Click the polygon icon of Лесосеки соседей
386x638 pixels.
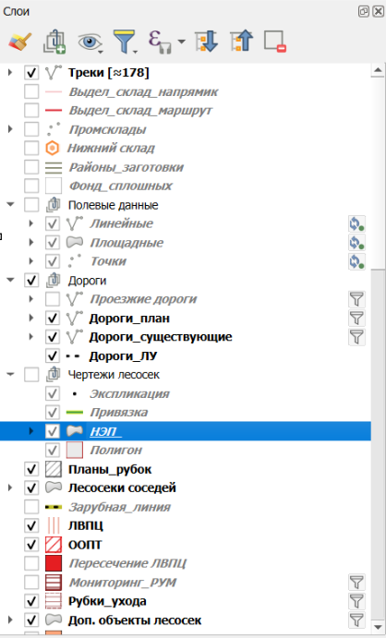tap(54, 488)
